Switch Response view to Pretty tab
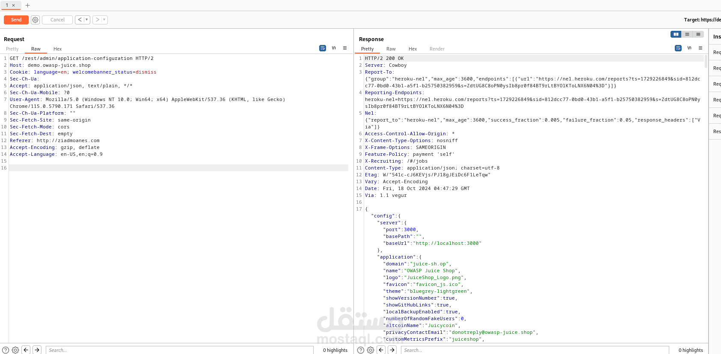 [368, 49]
